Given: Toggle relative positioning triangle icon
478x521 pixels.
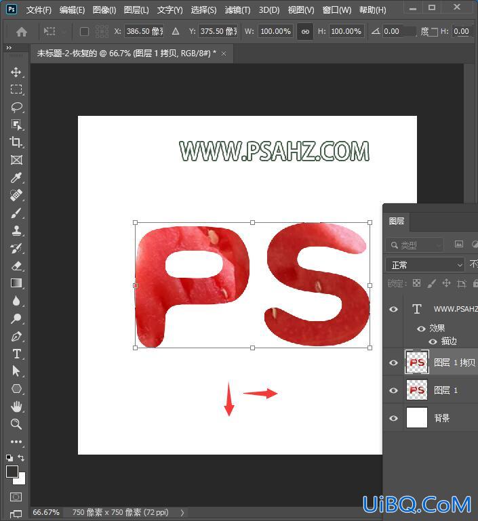Looking at the screenshot, I should point(176,32).
